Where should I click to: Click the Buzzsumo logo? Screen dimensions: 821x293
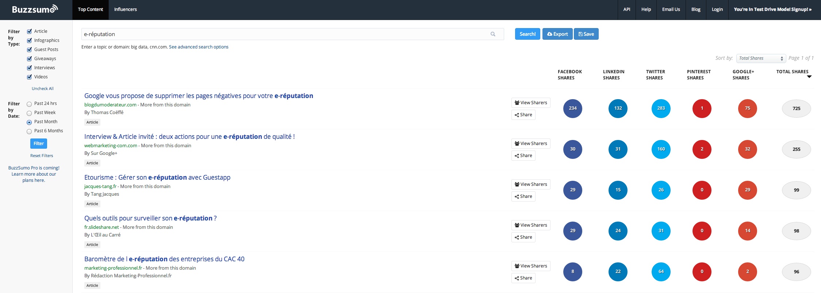35,9
